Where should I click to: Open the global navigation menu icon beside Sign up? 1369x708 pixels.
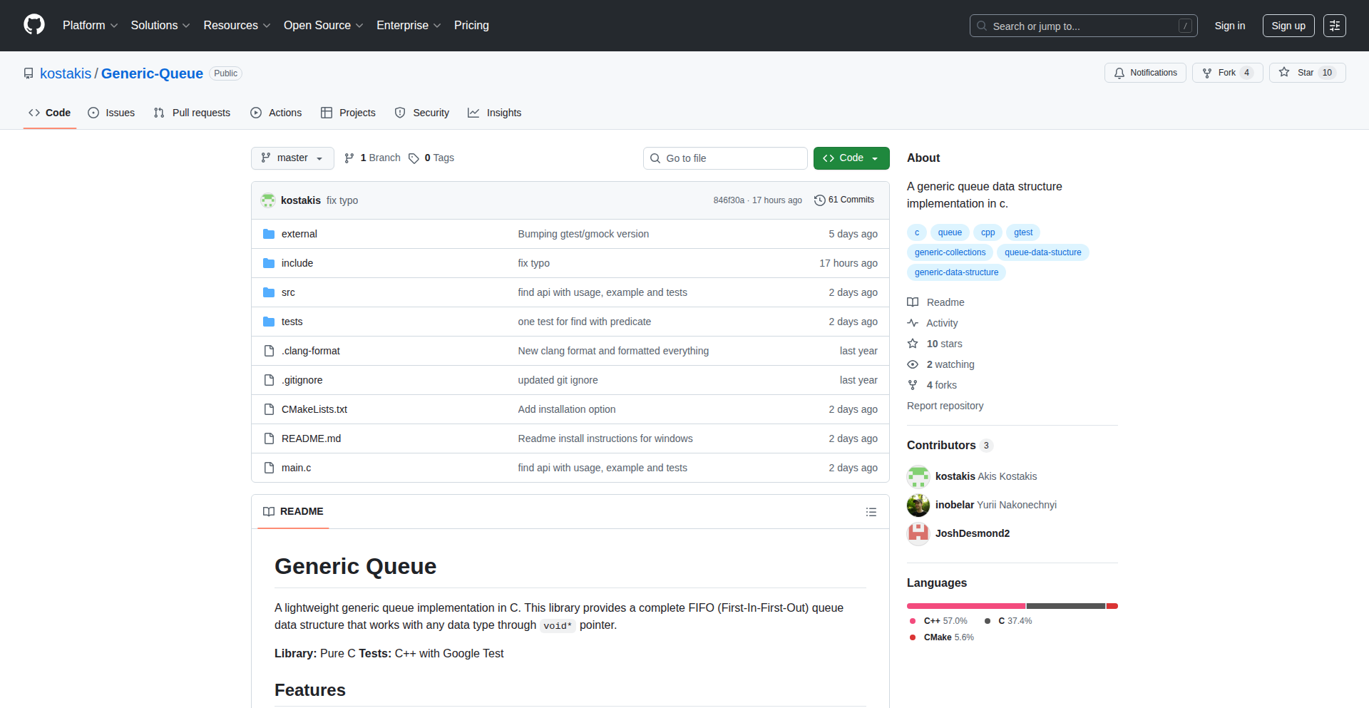pyautogui.click(x=1335, y=26)
